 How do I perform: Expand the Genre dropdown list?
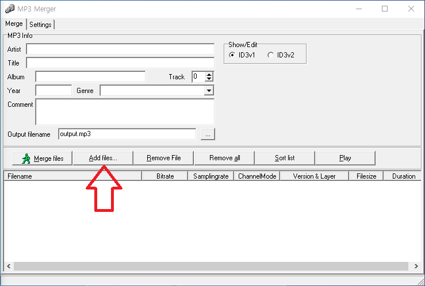coord(209,91)
